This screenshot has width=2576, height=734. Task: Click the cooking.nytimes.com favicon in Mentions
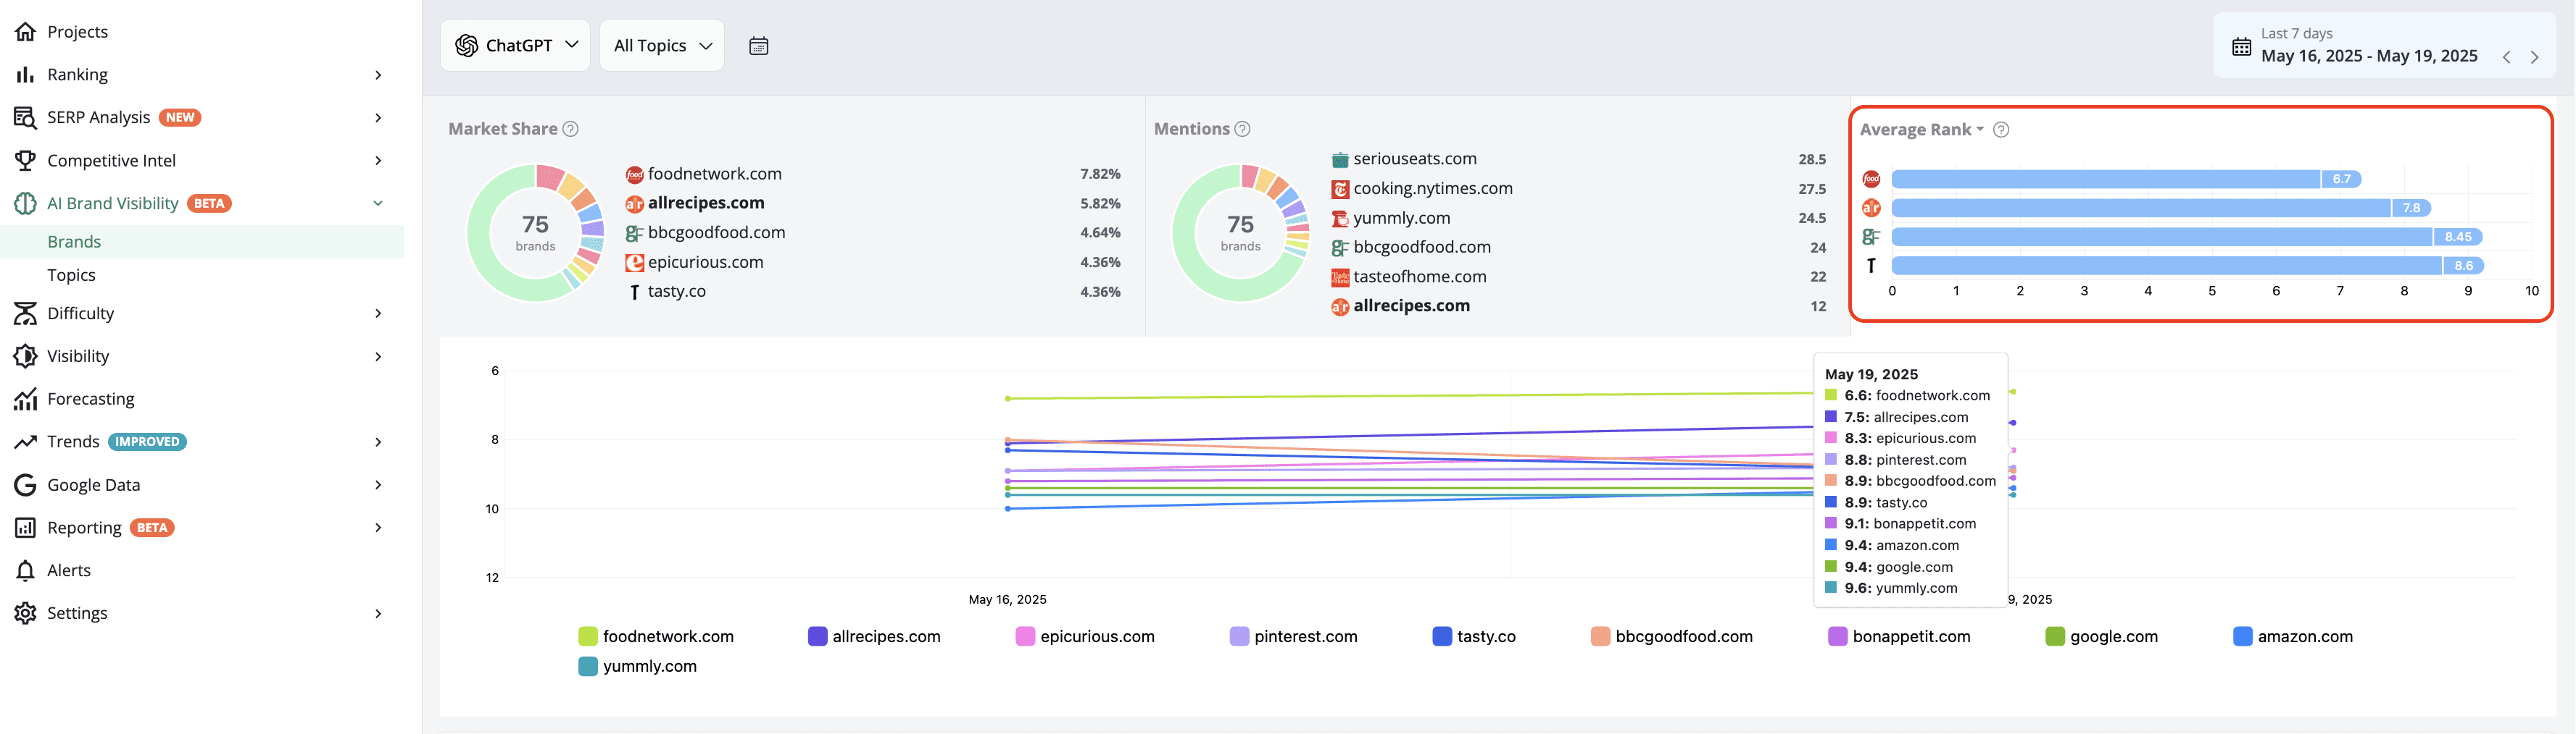[x=1340, y=189]
